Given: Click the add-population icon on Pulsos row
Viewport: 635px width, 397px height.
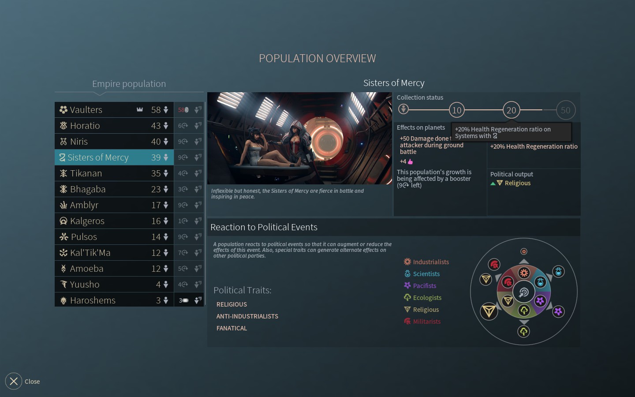Looking at the screenshot, I should 198,237.
